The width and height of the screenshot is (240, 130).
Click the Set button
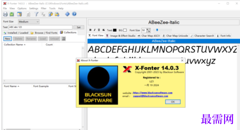pos(79,27)
